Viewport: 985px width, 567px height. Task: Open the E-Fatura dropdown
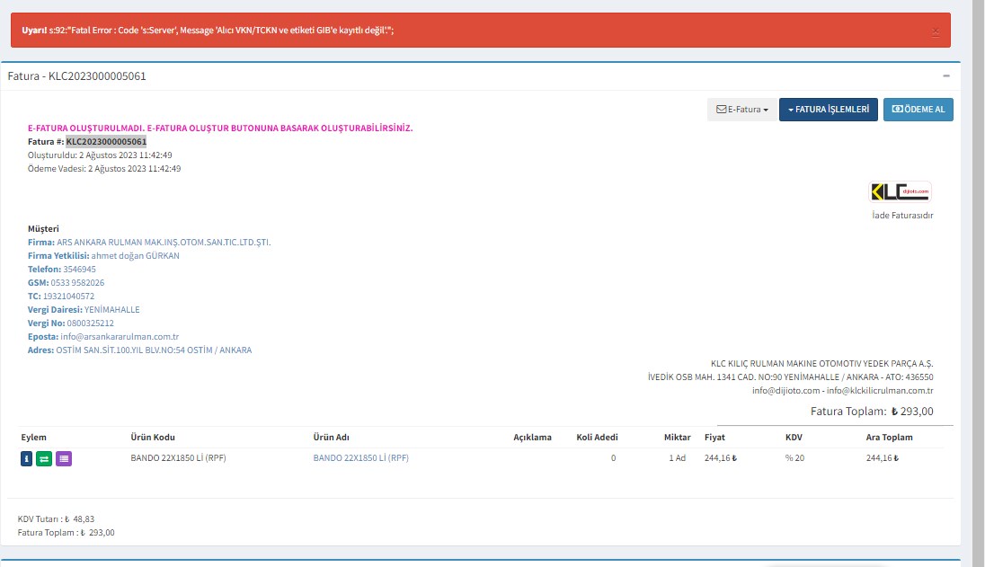741,110
